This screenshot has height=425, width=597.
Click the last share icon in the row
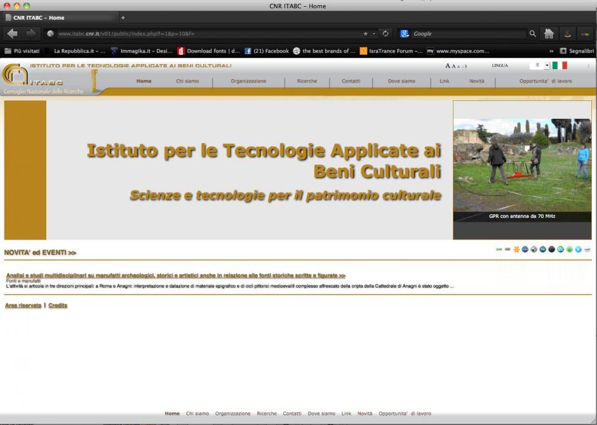(x=587, y=250)
